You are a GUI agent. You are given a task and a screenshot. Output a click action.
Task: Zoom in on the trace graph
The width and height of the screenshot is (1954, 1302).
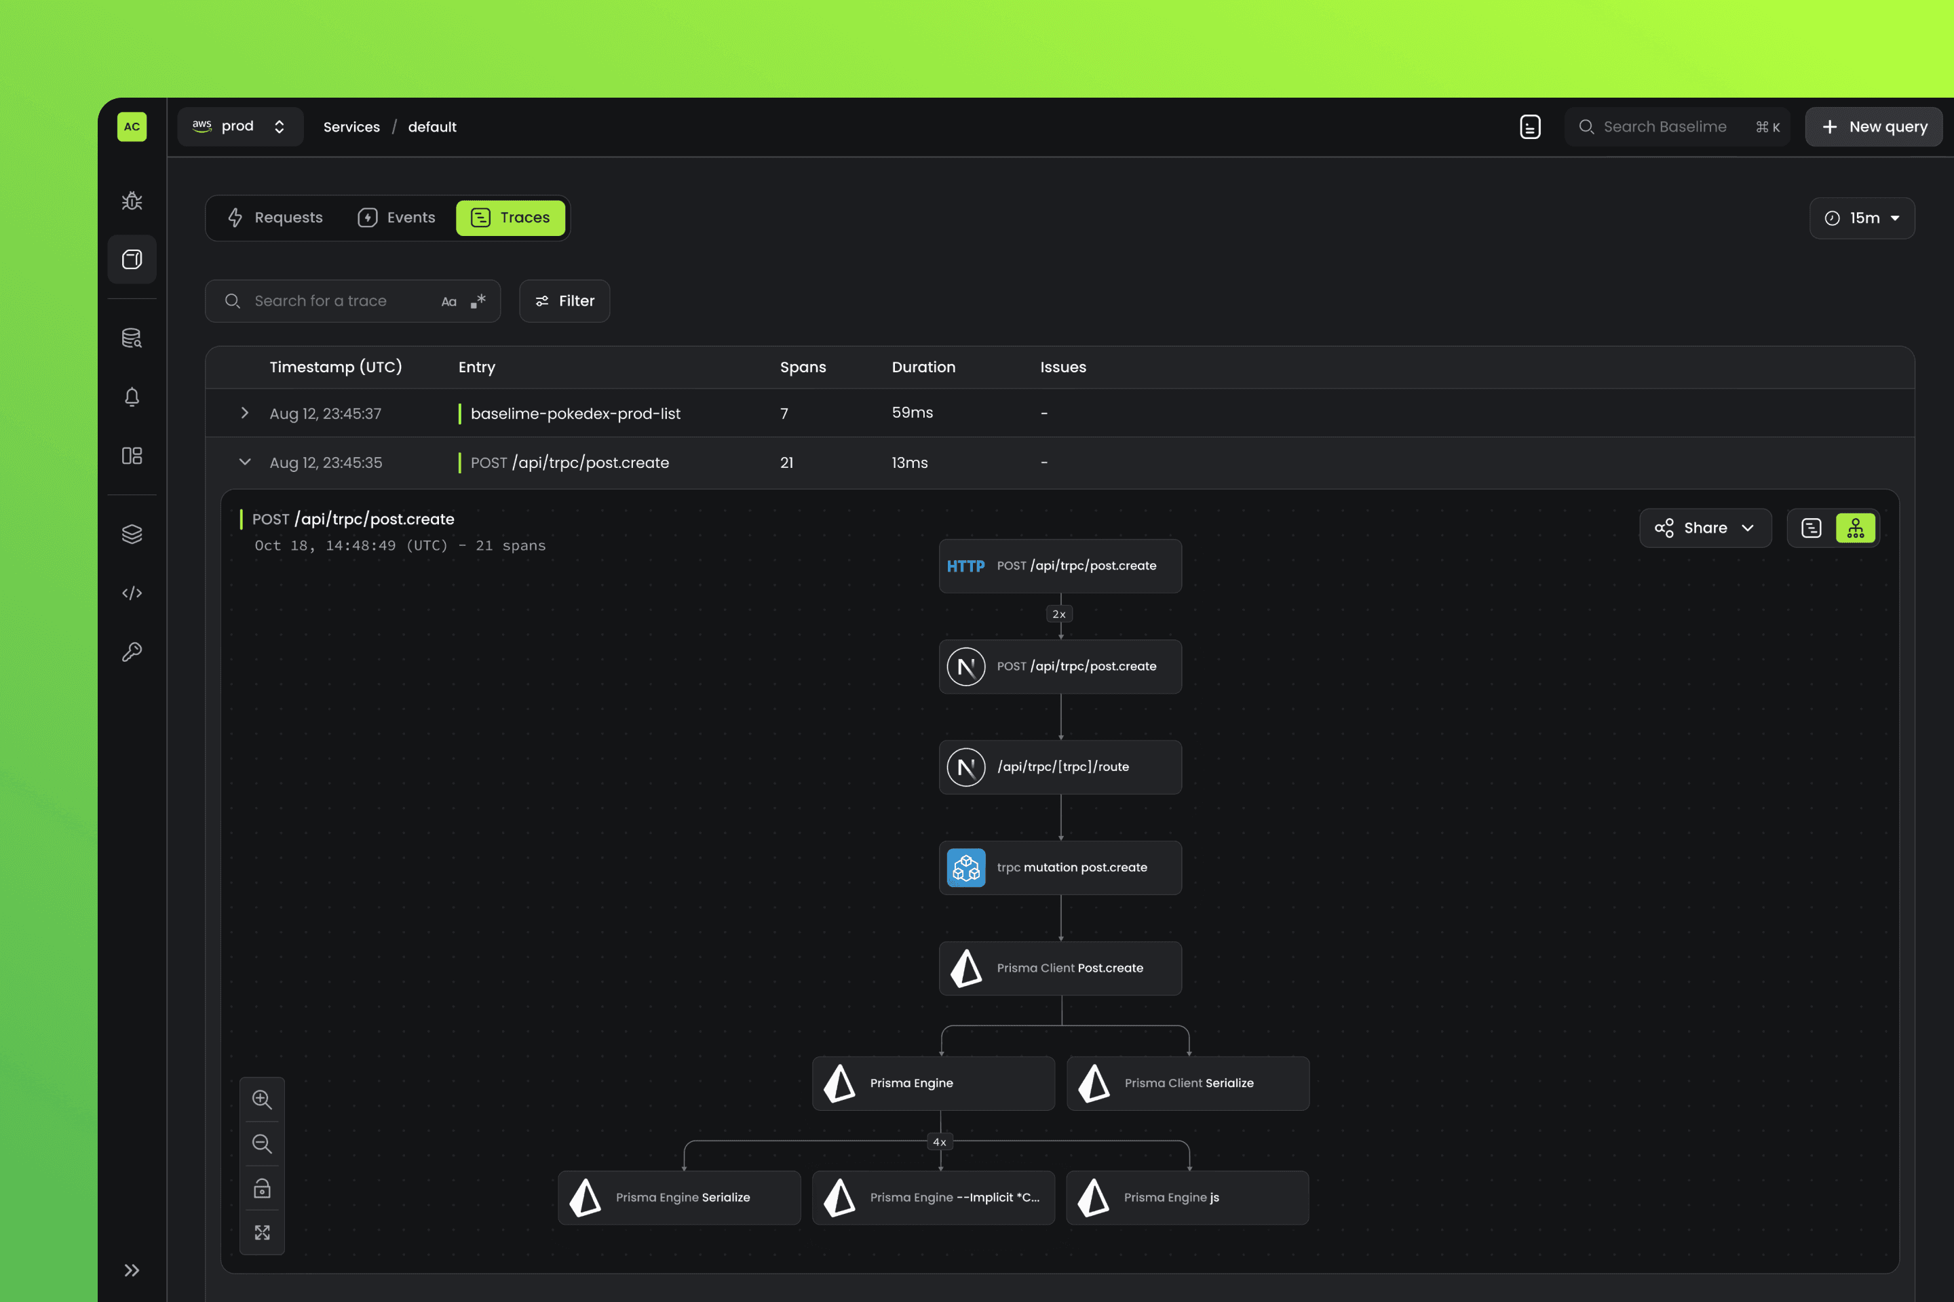[262, 1099]
